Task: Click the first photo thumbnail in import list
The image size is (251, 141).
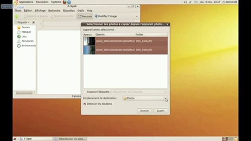Action: tap(89, 41)
